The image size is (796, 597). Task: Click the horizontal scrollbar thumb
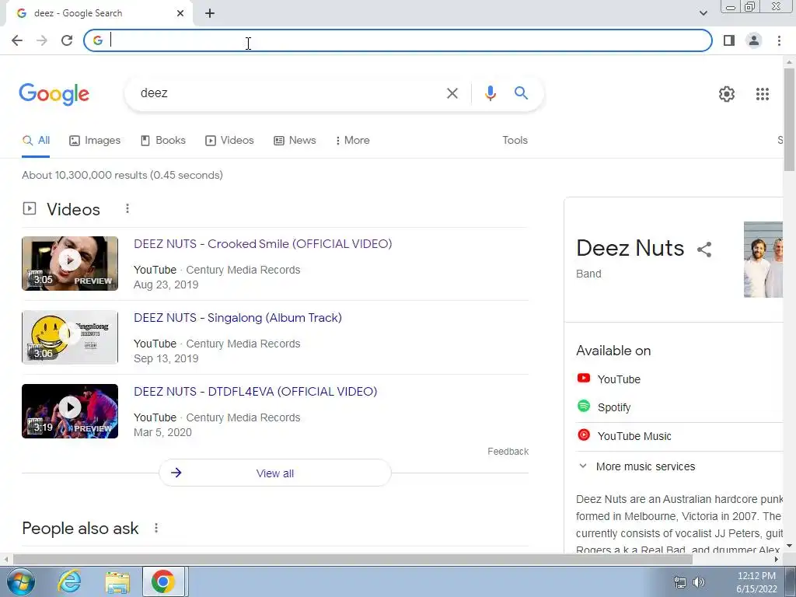click(x=353, y=560)
